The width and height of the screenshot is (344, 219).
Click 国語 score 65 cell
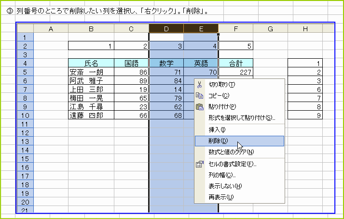pos(131,98)
